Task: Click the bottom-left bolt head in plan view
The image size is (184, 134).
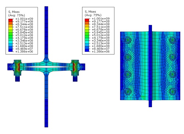Action: pos(128,91)
